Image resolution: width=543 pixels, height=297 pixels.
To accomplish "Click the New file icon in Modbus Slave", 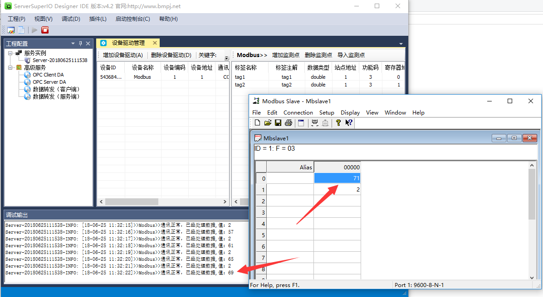I will coord(257,123).
